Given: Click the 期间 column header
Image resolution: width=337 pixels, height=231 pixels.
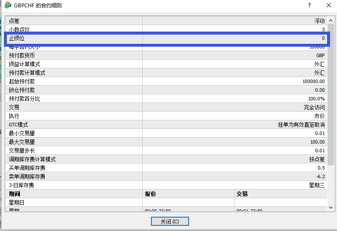Looking at the screenshot, I should click(74, 194).
